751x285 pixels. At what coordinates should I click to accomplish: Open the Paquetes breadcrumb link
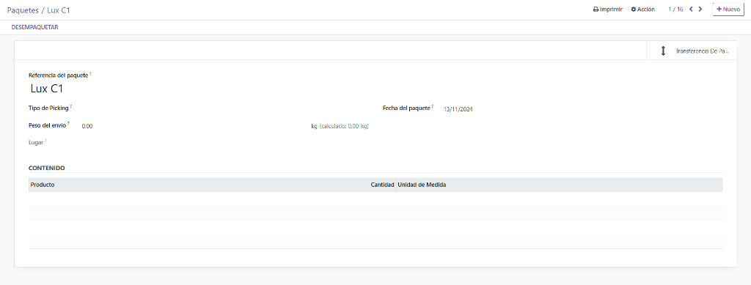coord(23,10)
